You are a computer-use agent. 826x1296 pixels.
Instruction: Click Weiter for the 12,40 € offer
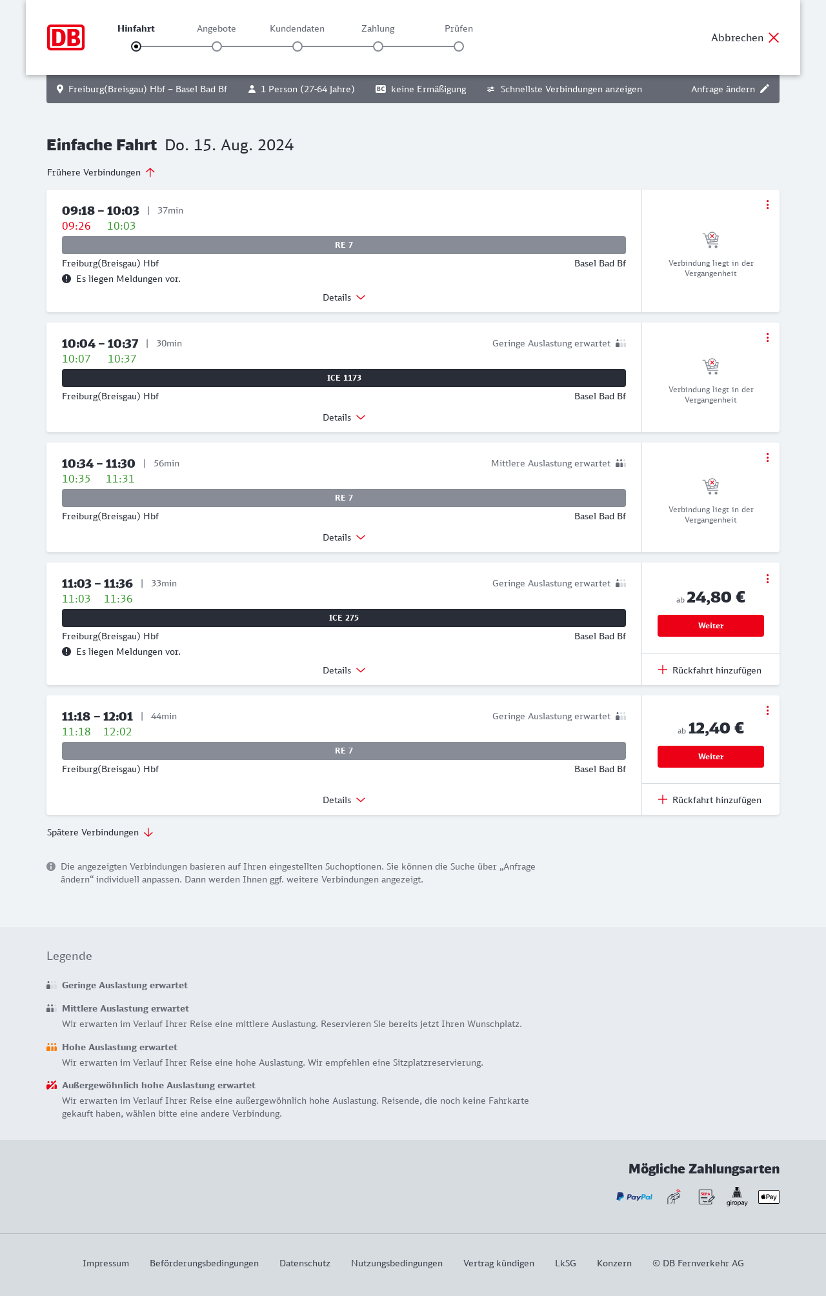pyautogui.click(x=710, y=757)
